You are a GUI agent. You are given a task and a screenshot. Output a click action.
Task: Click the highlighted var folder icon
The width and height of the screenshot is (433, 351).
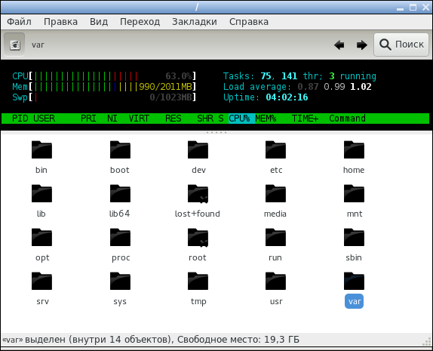(x=354, y=281)
